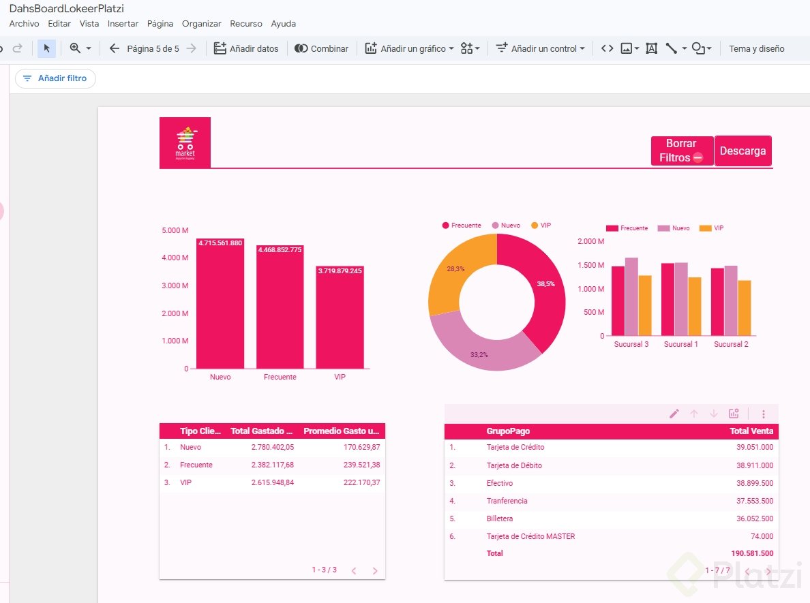Open the Organizar menu

[x=201, y=24]
